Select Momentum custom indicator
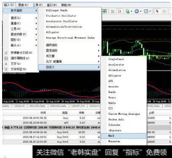This screenshot has height=158, width=172. (123, 142)
